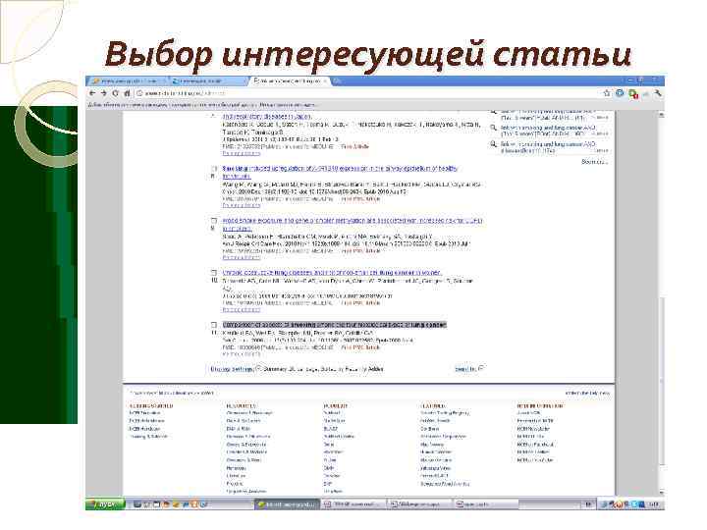
Task: Bookmark the page with the star icon
Action: (x=607, y=93)
